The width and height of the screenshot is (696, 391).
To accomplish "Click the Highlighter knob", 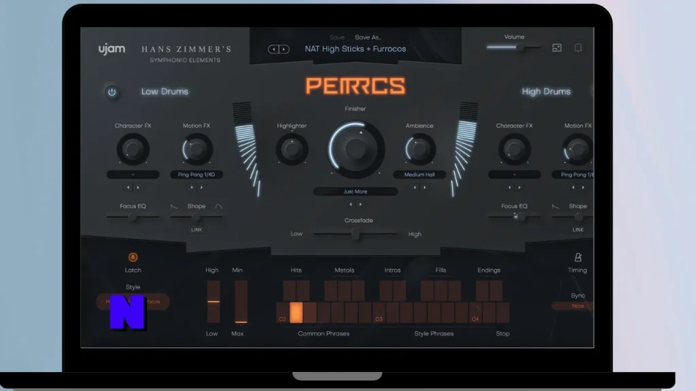I will [292, 149].
